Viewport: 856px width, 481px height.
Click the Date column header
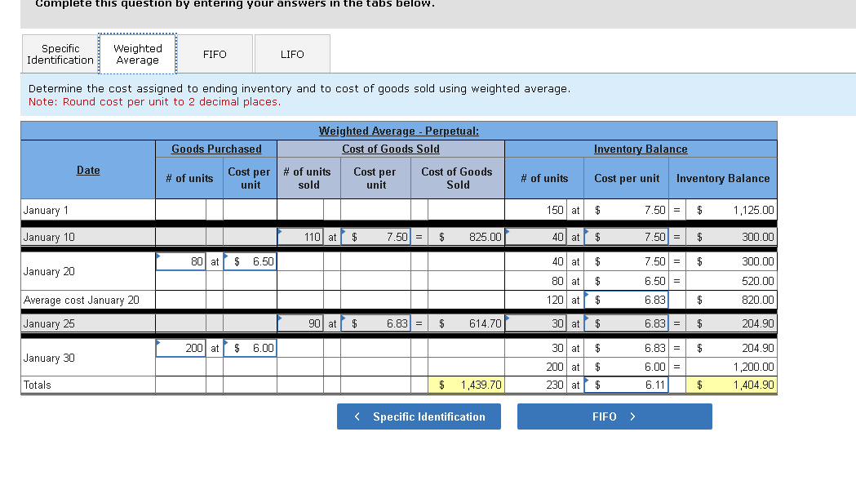coord(88,170)
